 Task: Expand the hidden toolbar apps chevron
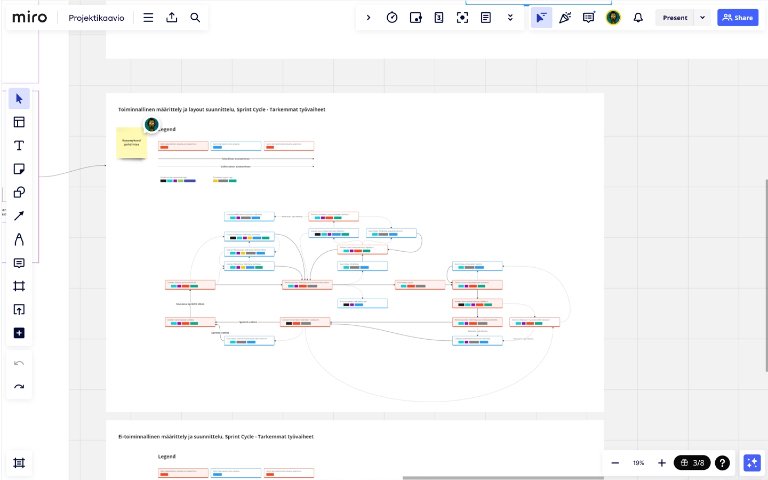coord(510,17)
